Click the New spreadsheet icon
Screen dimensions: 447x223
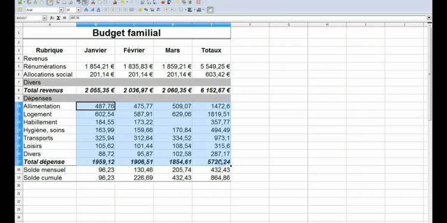pos(20,2)
